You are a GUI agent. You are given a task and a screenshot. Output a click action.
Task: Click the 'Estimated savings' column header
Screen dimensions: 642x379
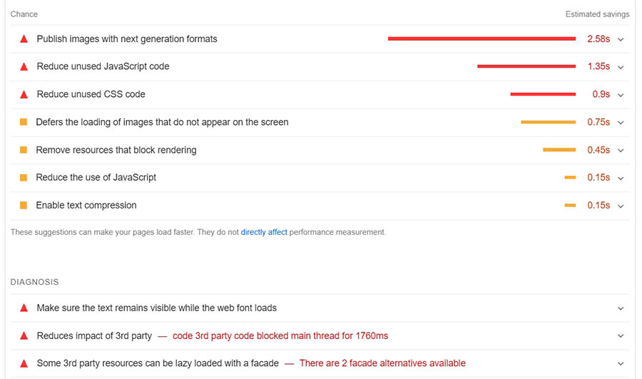[597, 14]
